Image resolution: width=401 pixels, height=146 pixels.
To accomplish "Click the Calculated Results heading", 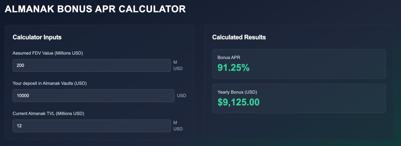I will tap(239, 37).
